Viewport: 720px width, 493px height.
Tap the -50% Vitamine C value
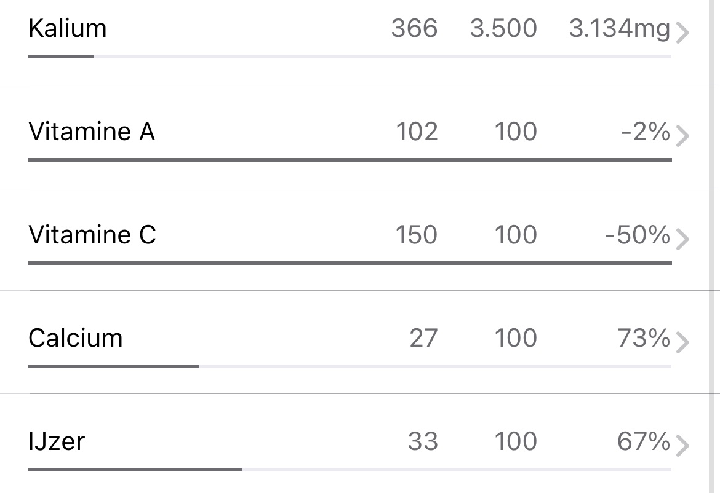[x=638, y=235]
